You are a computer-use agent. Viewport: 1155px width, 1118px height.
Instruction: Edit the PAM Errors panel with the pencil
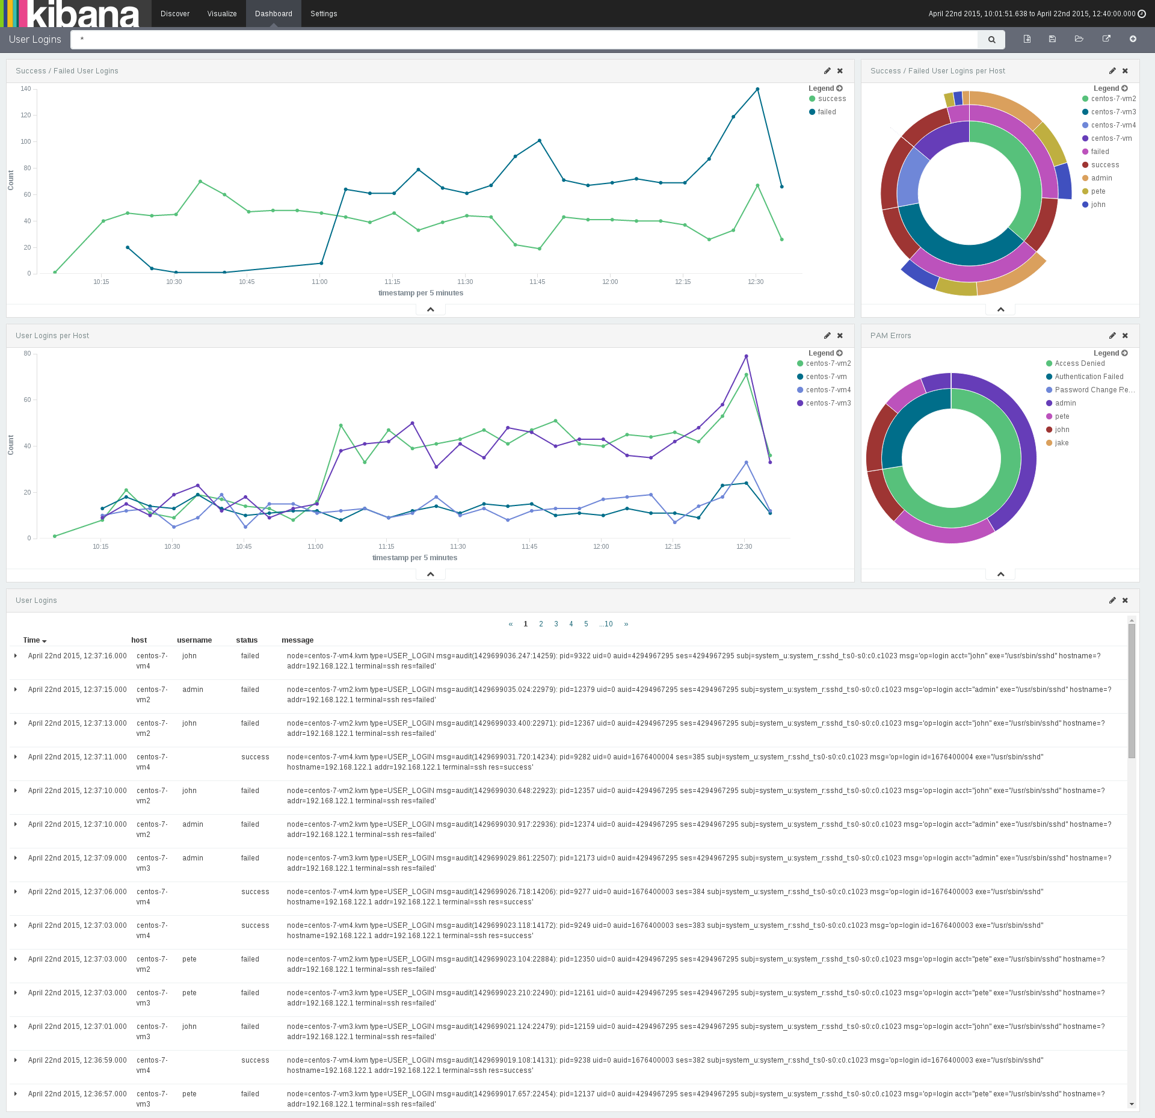[x=1112, y=336]
